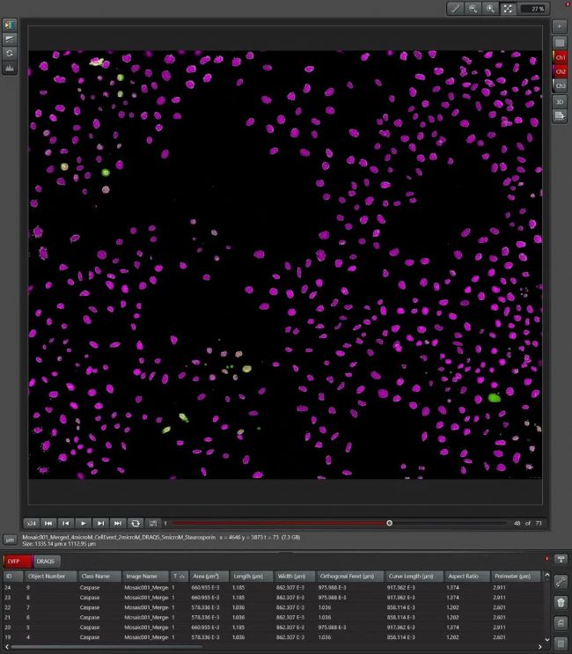The width and height of the screenshot is (572, 654).
Task: Toggle channel Ch2 visibility
Action: tap(560, 71)
